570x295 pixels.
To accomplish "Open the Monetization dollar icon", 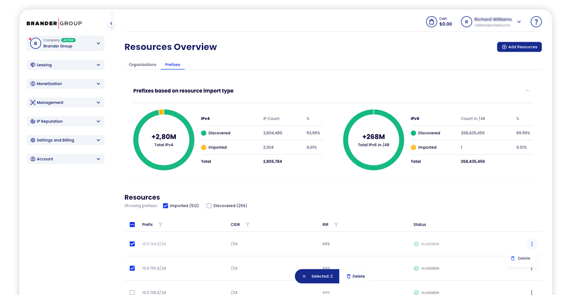I will (31, 83).
